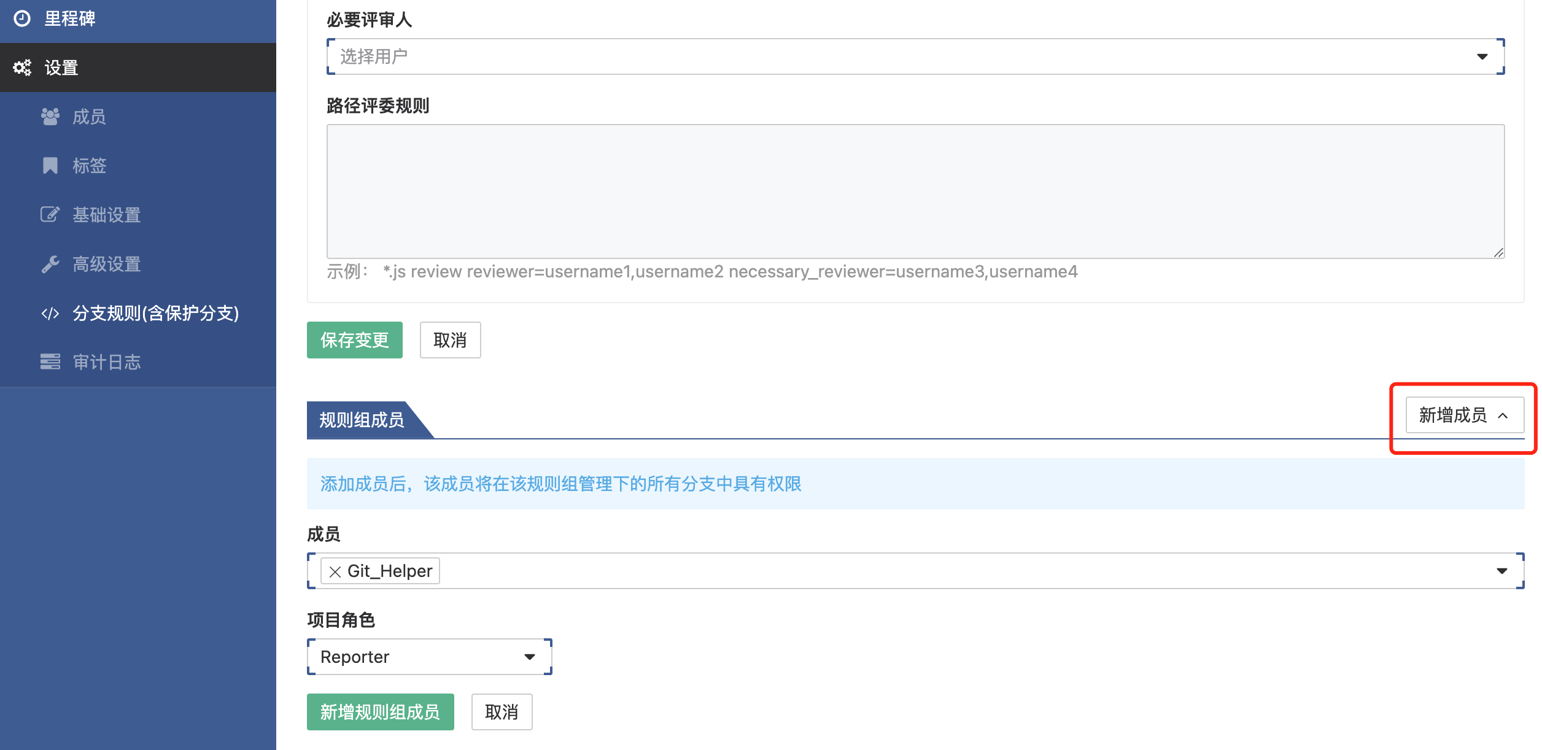Click the clock icon beside 里程碑

22,19
